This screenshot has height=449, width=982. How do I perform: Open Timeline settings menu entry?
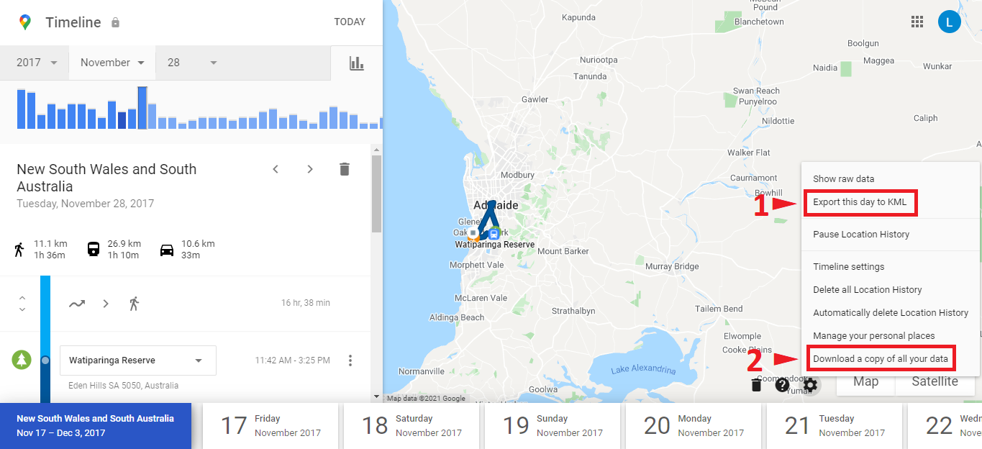tap(891, 266)
